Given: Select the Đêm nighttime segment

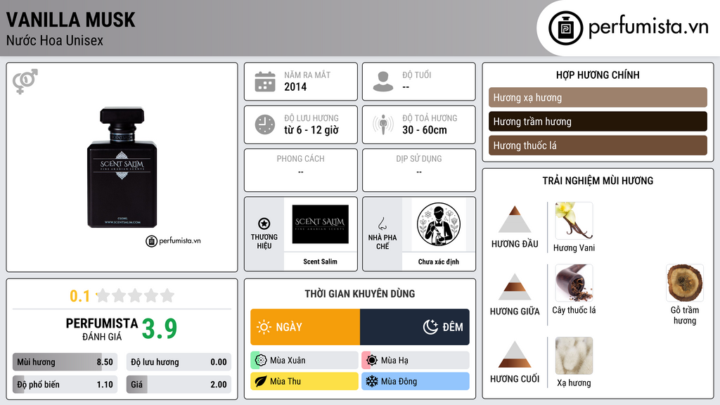Looking at the screenshot, I should 415,327.
